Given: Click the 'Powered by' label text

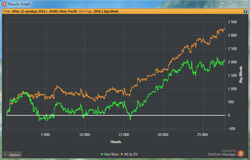Looking at the screenshot, I should 229,151.
